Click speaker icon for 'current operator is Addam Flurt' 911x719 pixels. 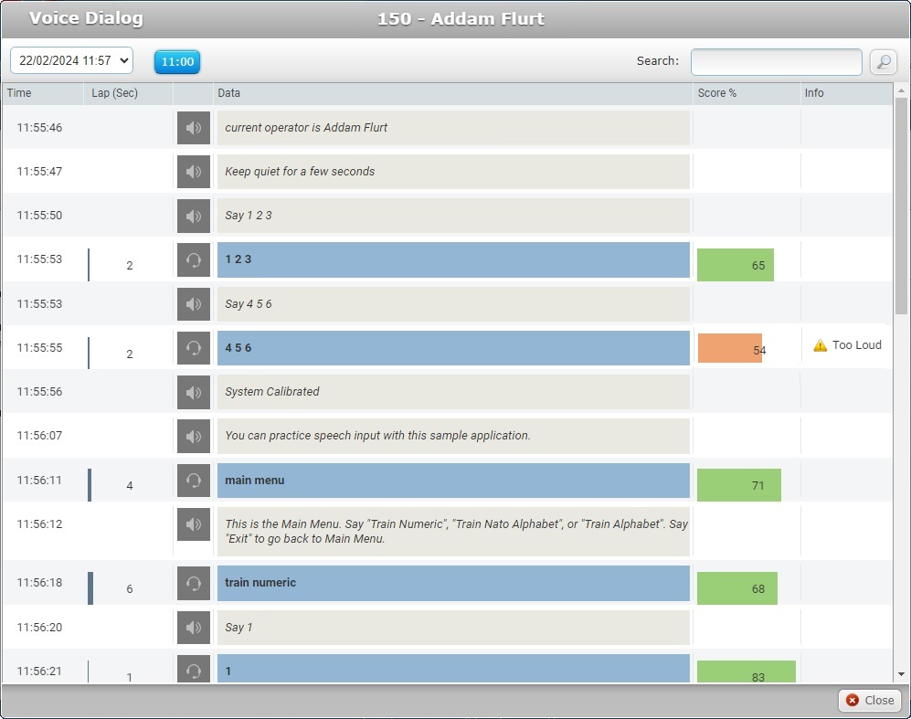point(193,128)
